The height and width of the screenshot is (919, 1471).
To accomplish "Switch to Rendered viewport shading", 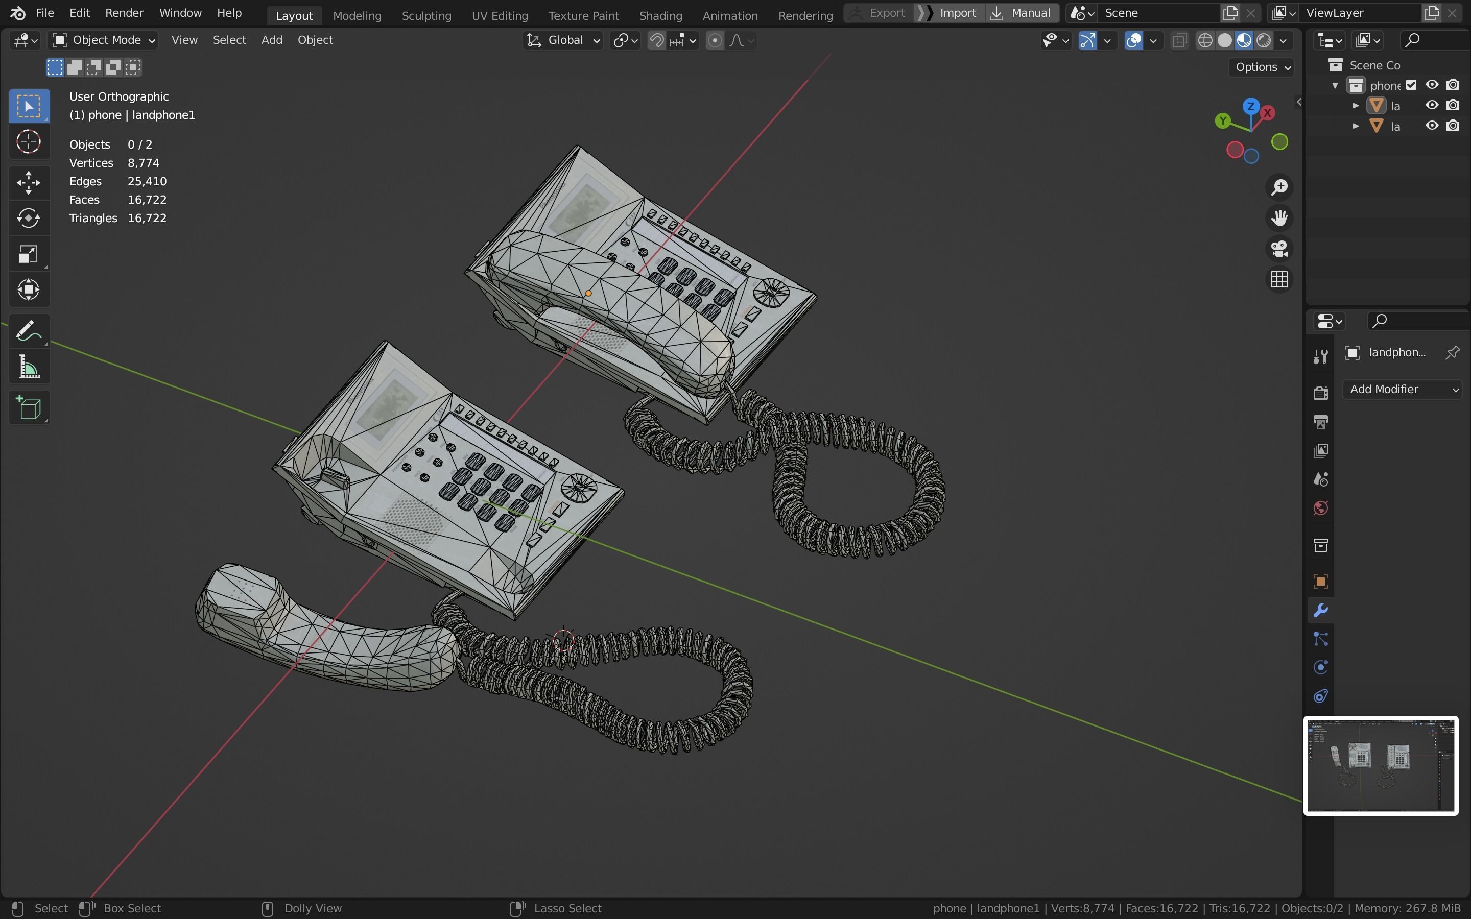I will point(1264,41).
